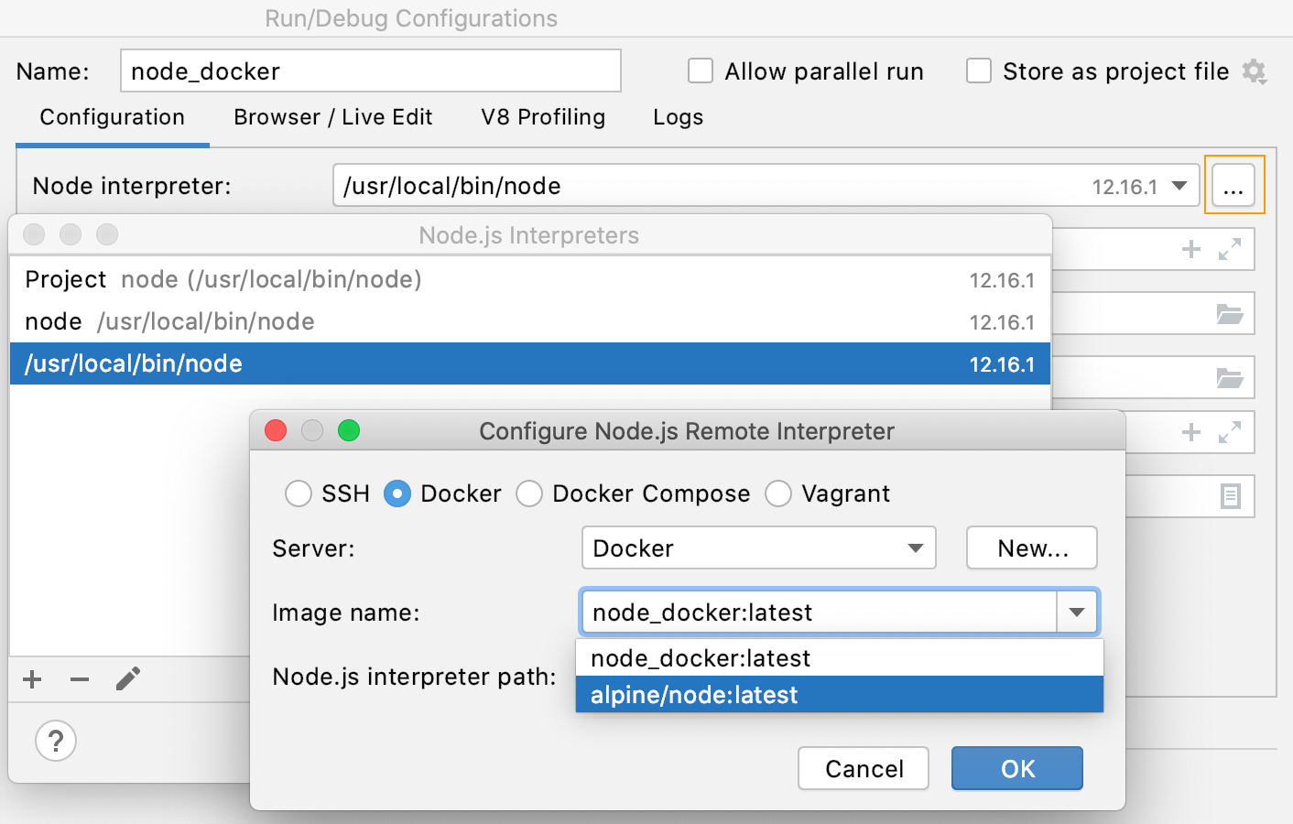Open the V8 Profiling tab

[543, 117]
